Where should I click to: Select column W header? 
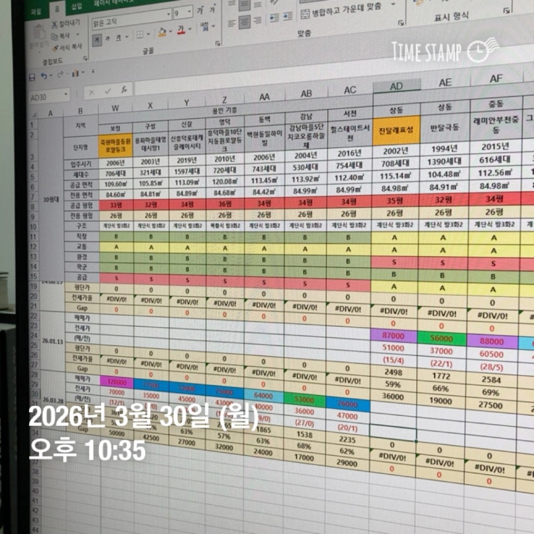[116, 108]
